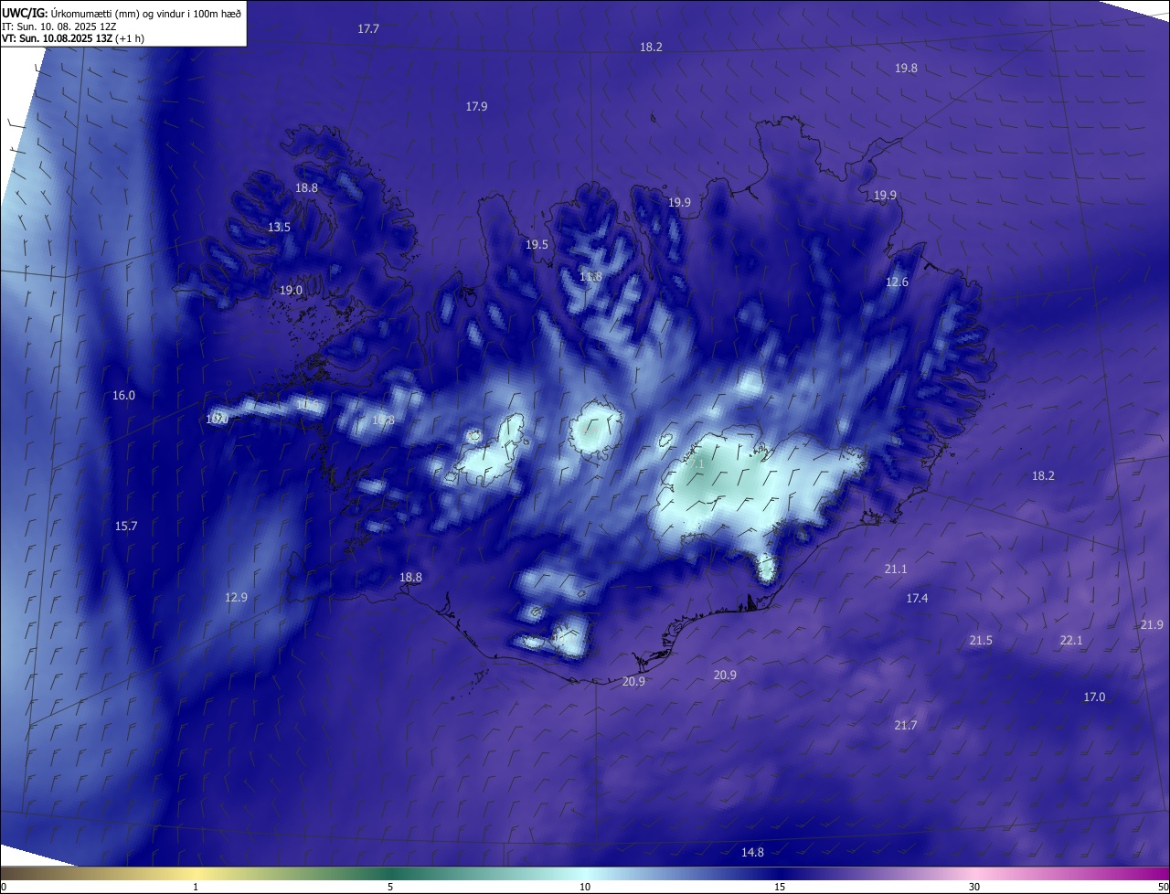Screen dimensions: 1170x894
Task: Click the 16.0 value over the sea
Action: point(123,396)
